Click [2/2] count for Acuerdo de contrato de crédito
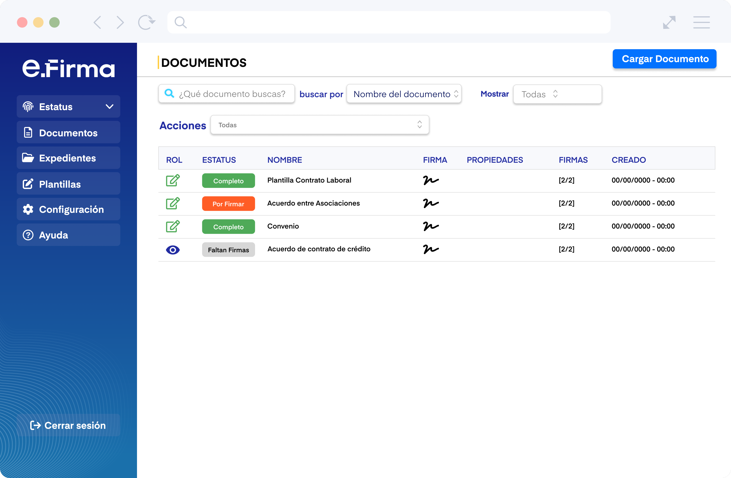 [x=567, y=249]
